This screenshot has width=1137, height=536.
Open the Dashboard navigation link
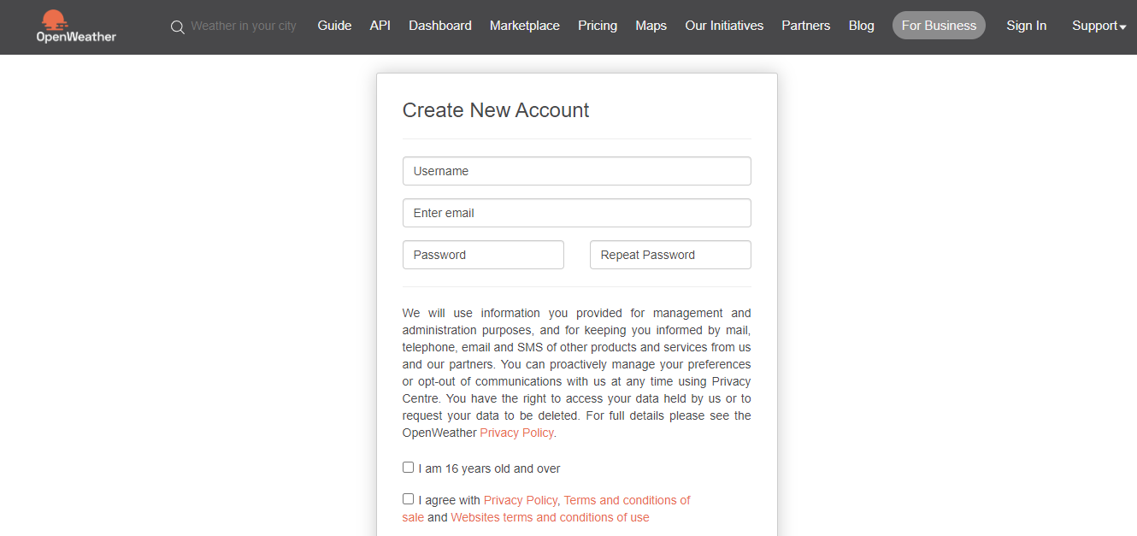(x=440, y=26)
